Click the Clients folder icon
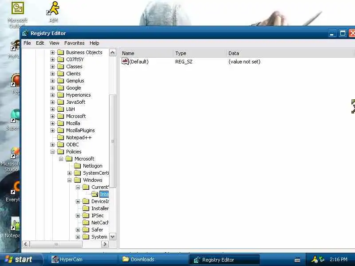 pos(60,74)
